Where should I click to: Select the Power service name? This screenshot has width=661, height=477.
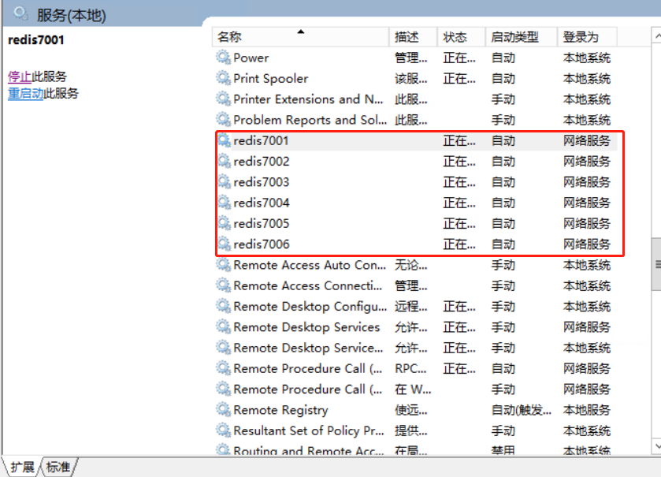click(x=251, y=58)
